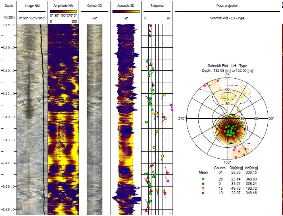Click the yellow set dip value '49.72'

[236, 189]
